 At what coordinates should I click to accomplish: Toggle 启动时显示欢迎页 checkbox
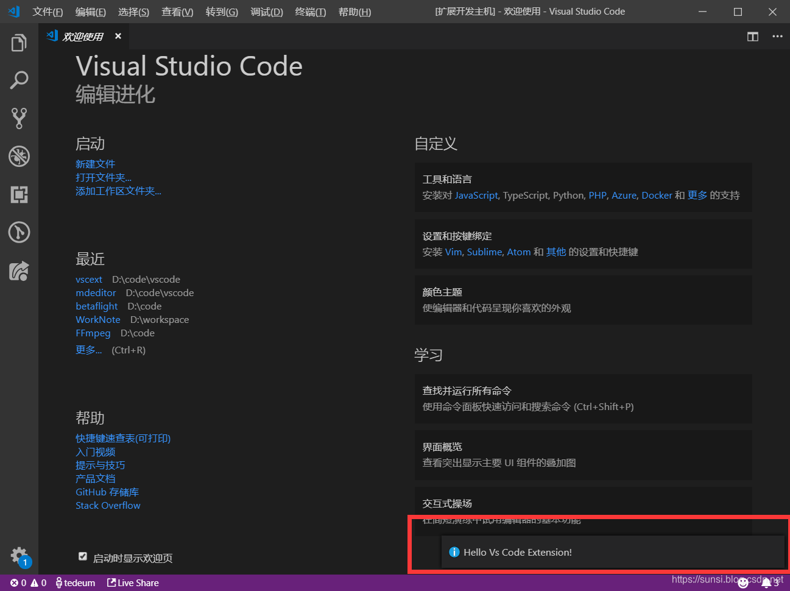click(x=83, y=556)
